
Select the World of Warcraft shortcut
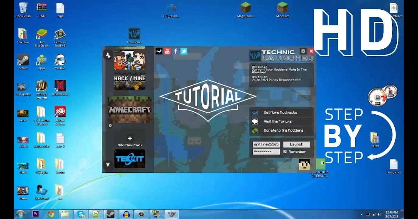[x=42, y=90]
